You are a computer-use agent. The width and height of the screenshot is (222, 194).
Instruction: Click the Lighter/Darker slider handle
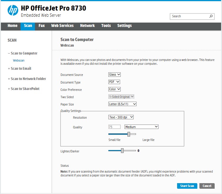click(122, 151)
